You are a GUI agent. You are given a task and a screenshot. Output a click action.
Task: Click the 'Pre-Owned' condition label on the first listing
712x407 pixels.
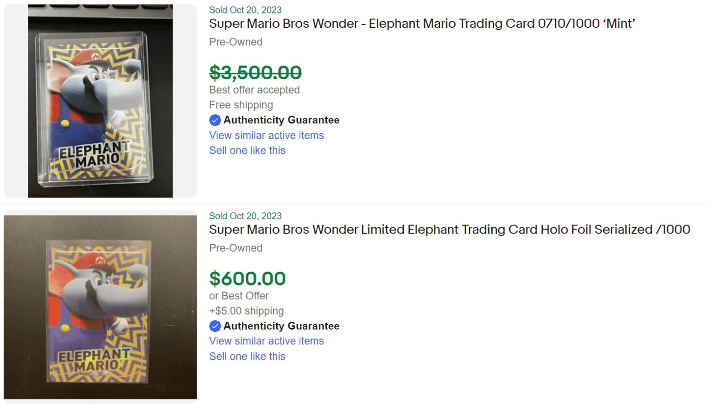(235, 42)
